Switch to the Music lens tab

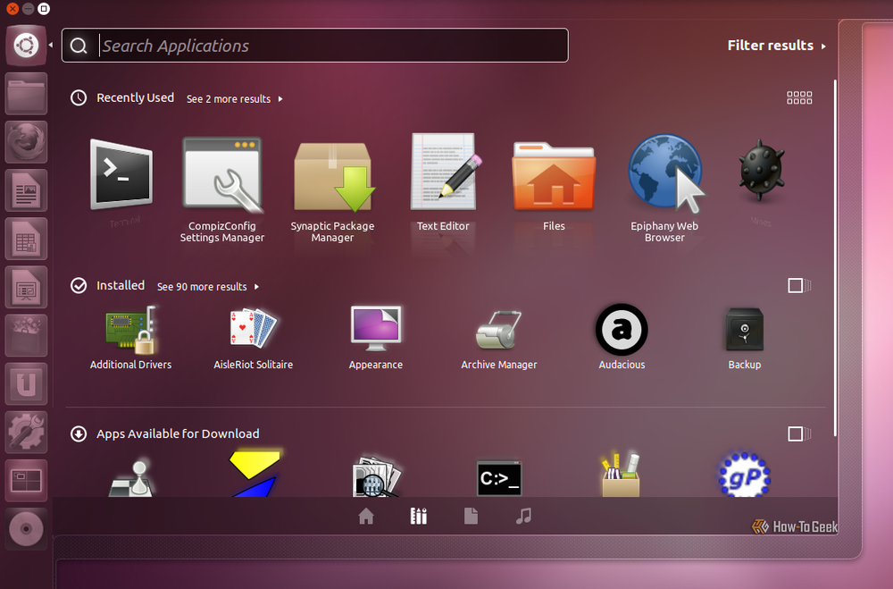tap(523, 516)
